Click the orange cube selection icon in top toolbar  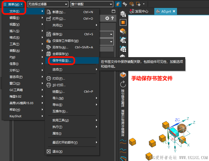118,4
